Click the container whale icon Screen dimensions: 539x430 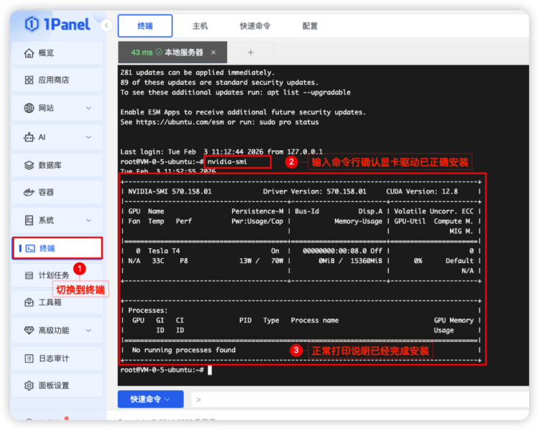click(29, 192)
